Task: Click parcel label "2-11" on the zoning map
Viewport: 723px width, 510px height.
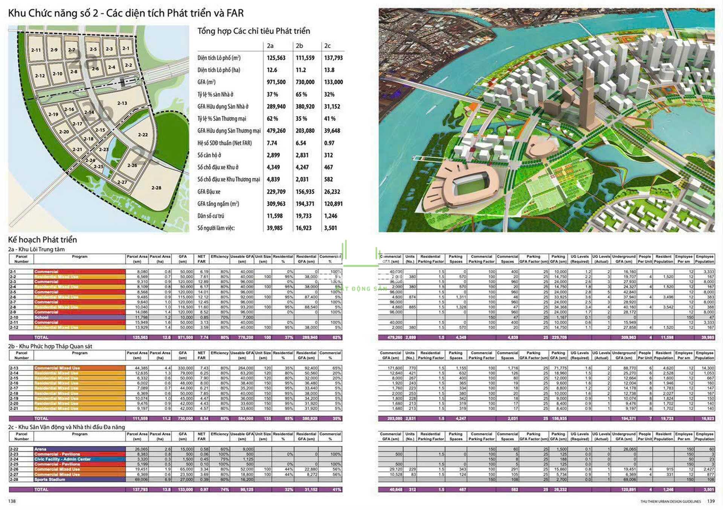Action: (36, 50)
